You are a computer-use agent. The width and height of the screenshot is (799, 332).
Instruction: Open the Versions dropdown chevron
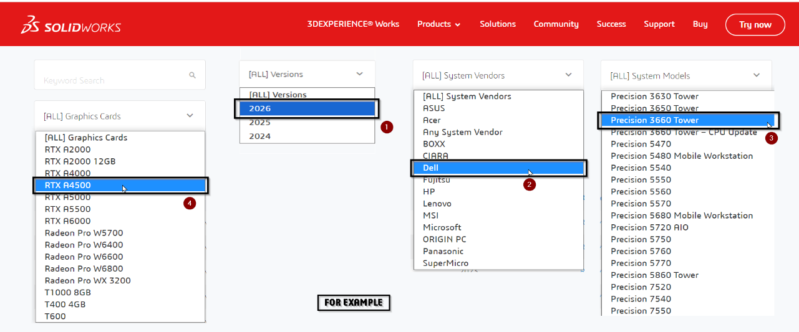coord(359,74)
